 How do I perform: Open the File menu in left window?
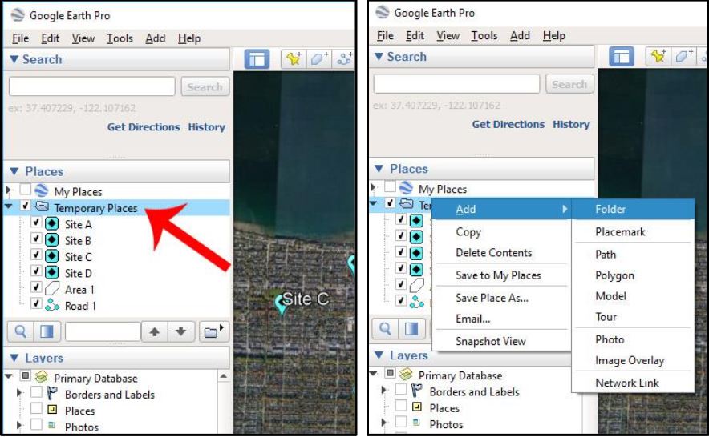point(20,38)
